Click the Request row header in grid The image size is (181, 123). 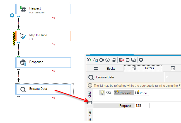pyautogui.click(x=114, y=105)
